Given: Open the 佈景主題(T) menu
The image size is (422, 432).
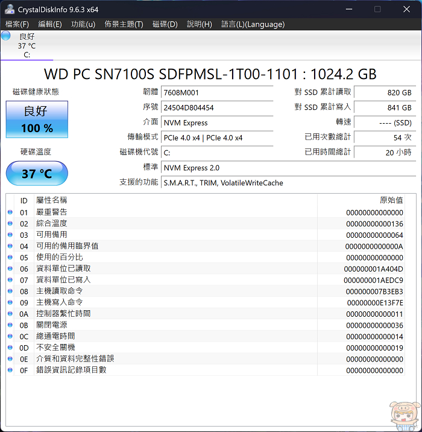Looking at the screenshot, I should (124, 24).
